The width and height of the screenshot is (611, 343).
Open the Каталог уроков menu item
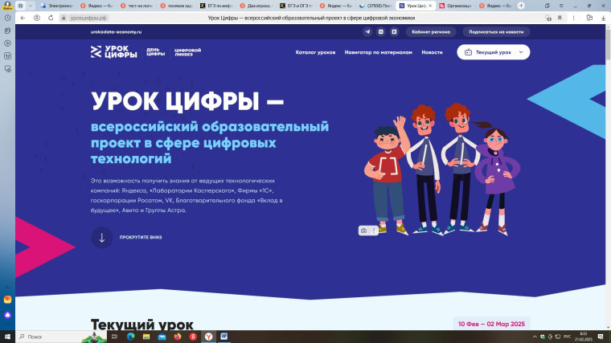coord(315,52)
